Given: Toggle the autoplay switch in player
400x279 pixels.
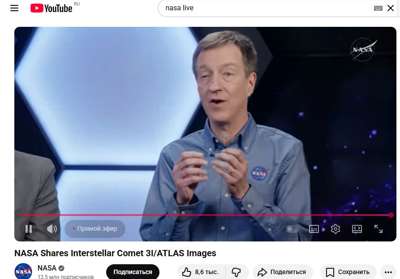Looking at the screenshot, I should (292, 229).
